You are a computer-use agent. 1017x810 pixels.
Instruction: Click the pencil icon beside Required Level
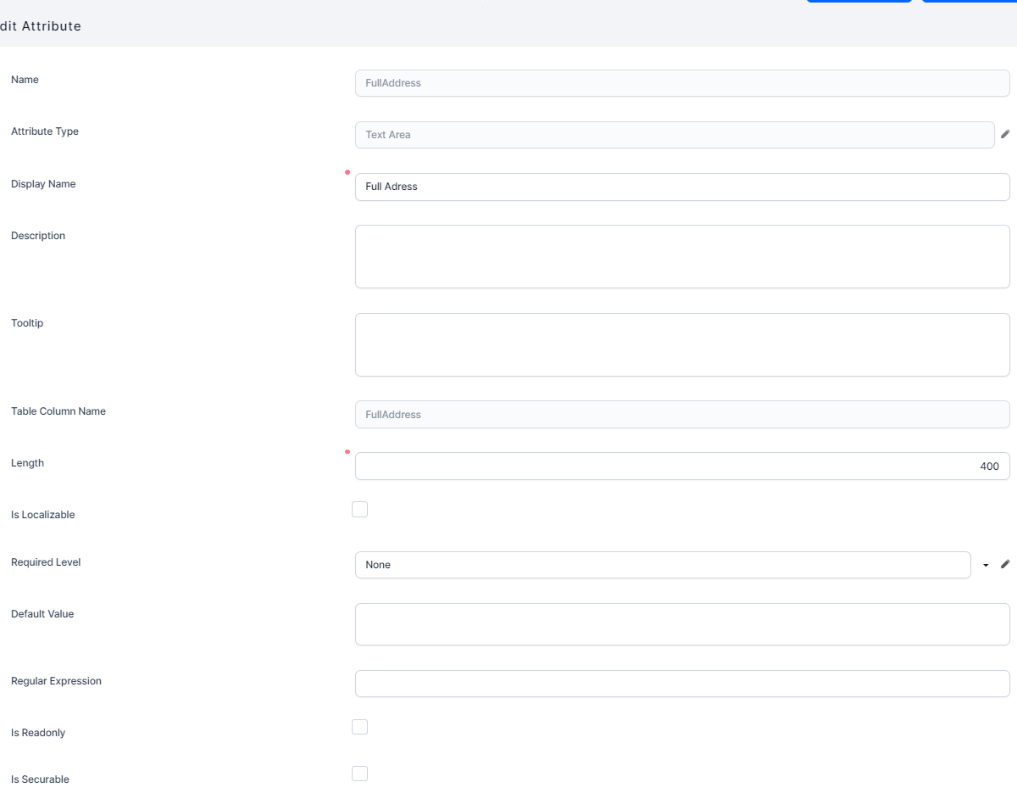(1005, 564)
